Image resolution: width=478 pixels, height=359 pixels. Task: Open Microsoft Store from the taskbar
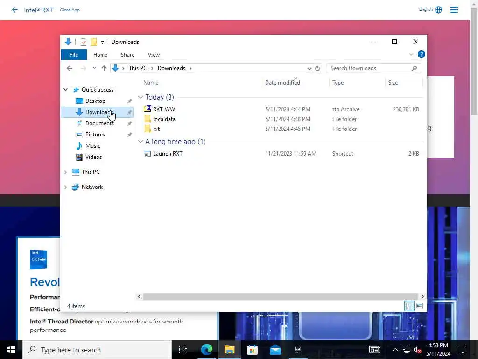(x=252, y=350)
